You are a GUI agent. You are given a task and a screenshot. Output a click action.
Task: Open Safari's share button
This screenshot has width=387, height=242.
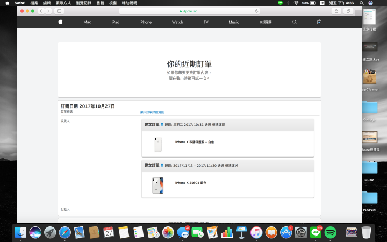coord(336,11)
